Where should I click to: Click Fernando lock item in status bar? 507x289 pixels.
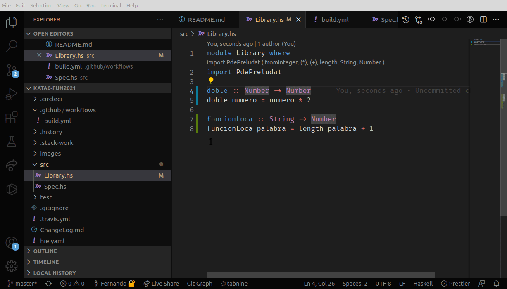pyautogui.click(x=114, y=284)
